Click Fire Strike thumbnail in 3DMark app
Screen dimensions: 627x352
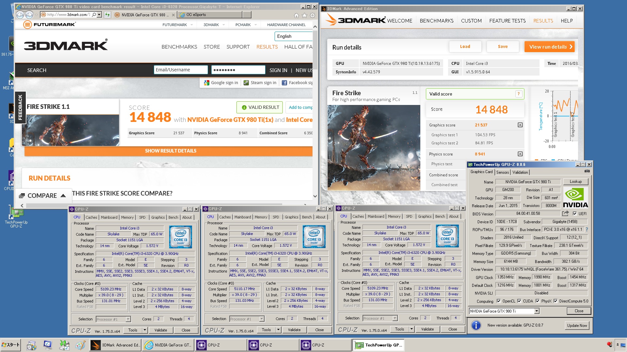click(374, 148)
